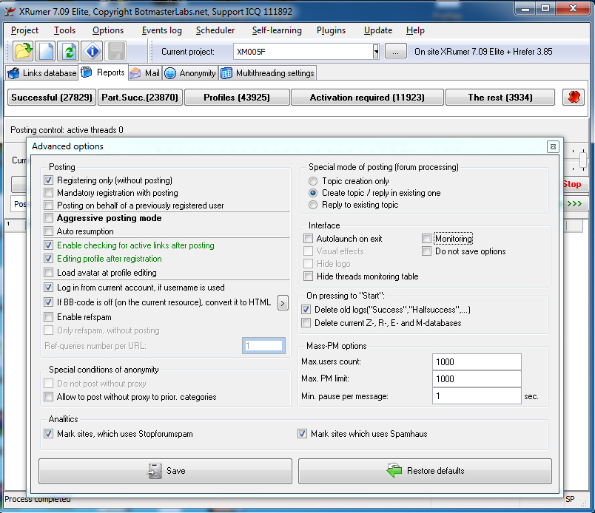View Activation required (11923) report
This screenshot has height=513, width=595.
click(x=367, y=98)
